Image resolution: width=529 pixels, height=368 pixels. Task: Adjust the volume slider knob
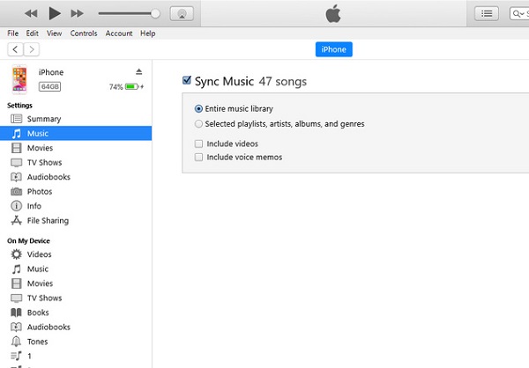click(155, 13)
